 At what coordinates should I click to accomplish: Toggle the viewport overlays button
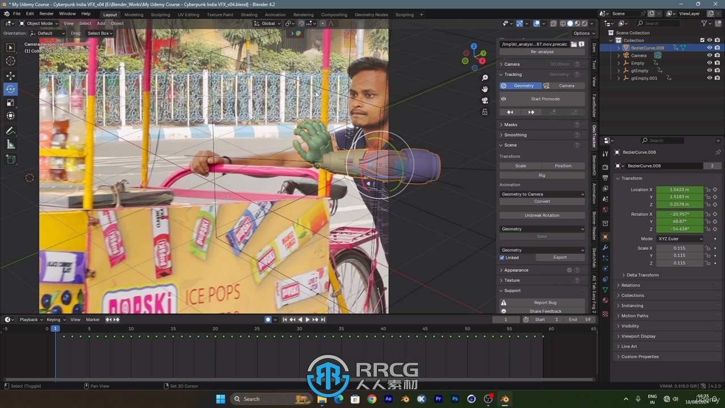point(536,23)
